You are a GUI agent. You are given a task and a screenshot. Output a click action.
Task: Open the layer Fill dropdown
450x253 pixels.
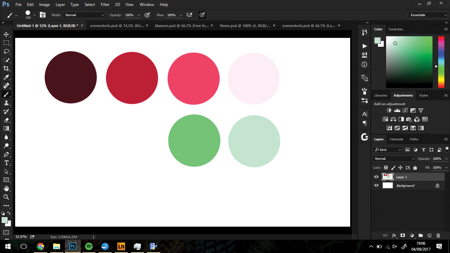pos(446,168)
